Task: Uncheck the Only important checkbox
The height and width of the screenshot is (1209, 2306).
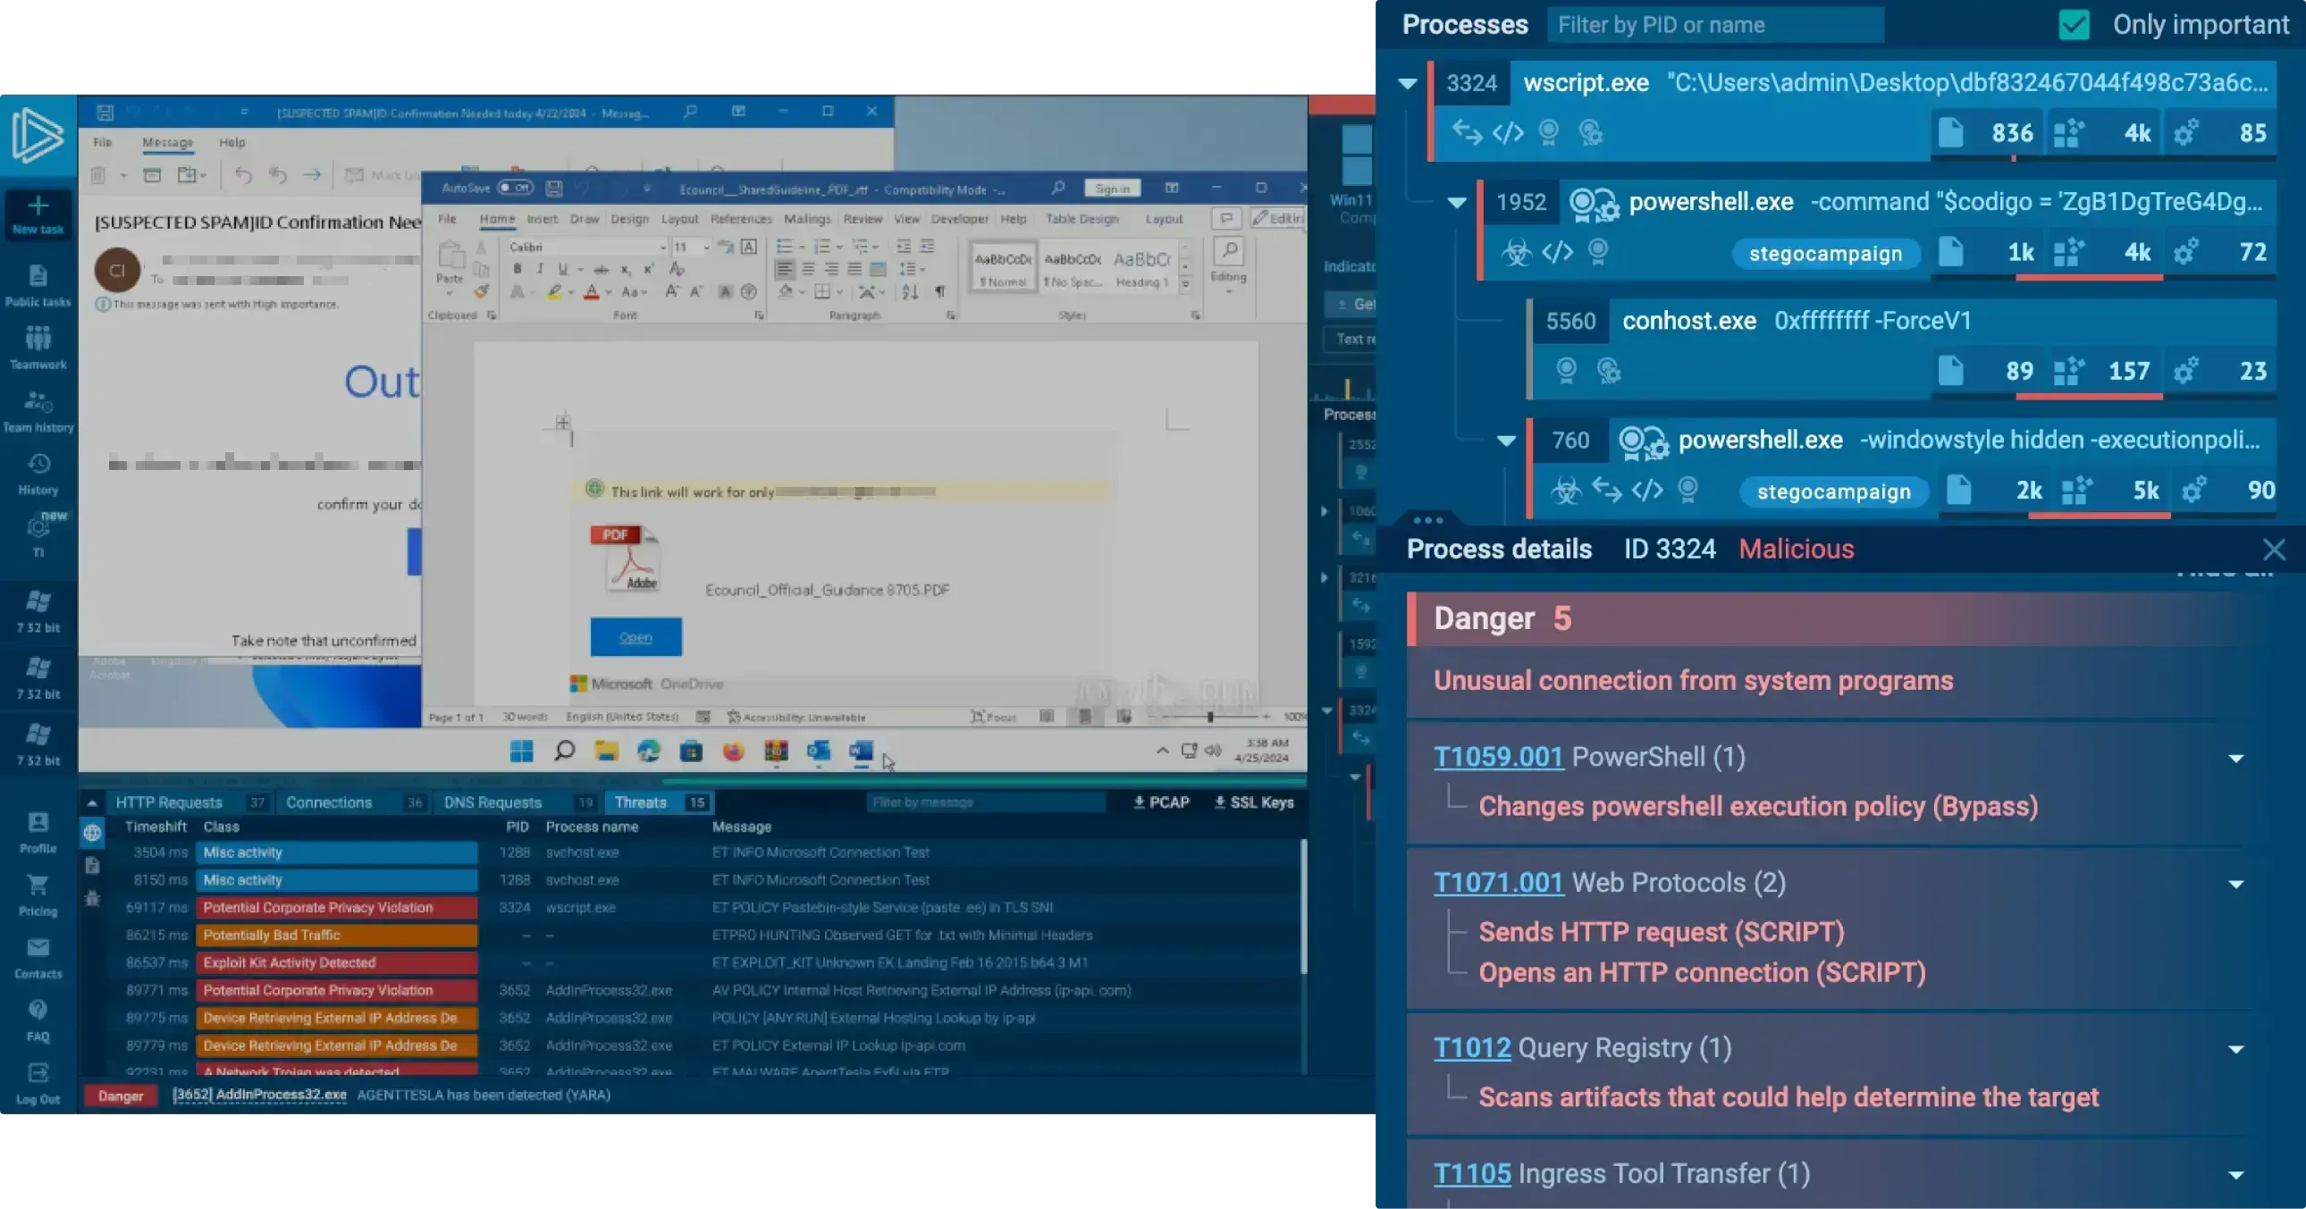Action: pos(2074,25)
